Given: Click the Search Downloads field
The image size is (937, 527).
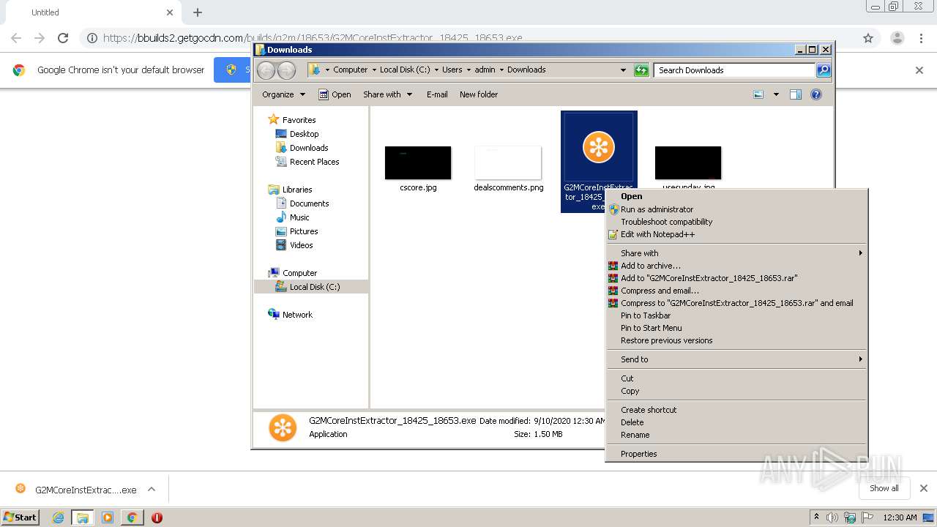Looking at the screenshot, I should pos(734,70).
